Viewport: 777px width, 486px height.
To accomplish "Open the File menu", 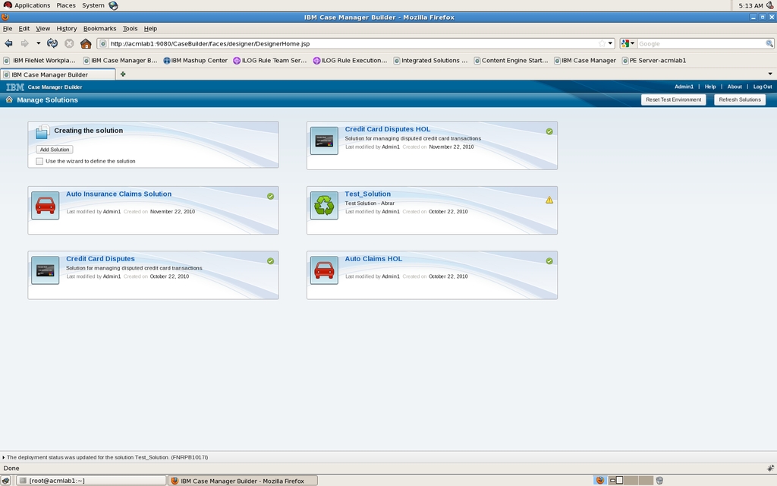I will (8, 29).
